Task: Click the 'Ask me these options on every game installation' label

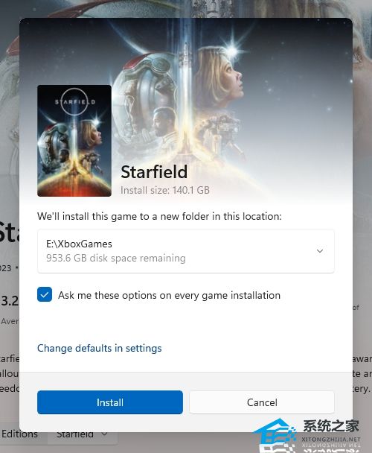Action: [169, 295]
